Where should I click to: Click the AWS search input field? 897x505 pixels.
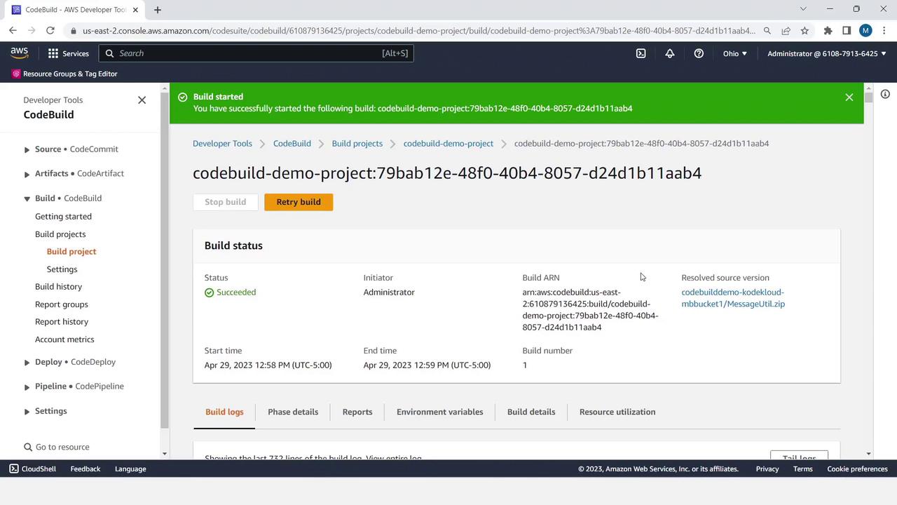click(x=256, y=53)
